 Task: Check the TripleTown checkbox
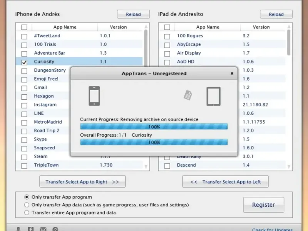(24, 166)
